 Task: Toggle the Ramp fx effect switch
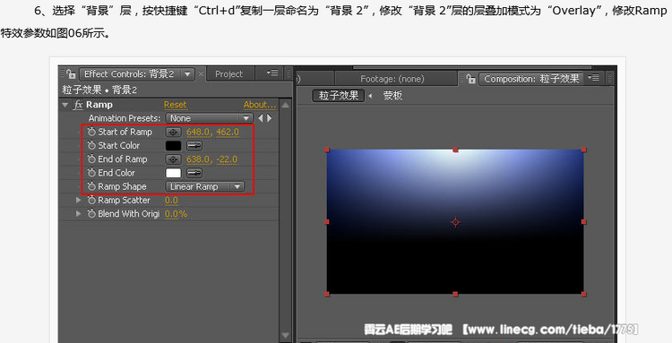(x=78, y=105)
